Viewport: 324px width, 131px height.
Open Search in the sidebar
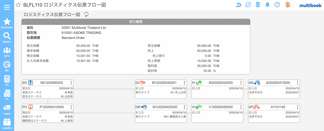(x=7, y=38)
